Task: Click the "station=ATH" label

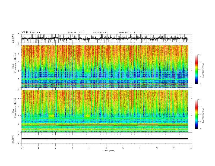Action: pyautogui.click(x=101, y=33)
